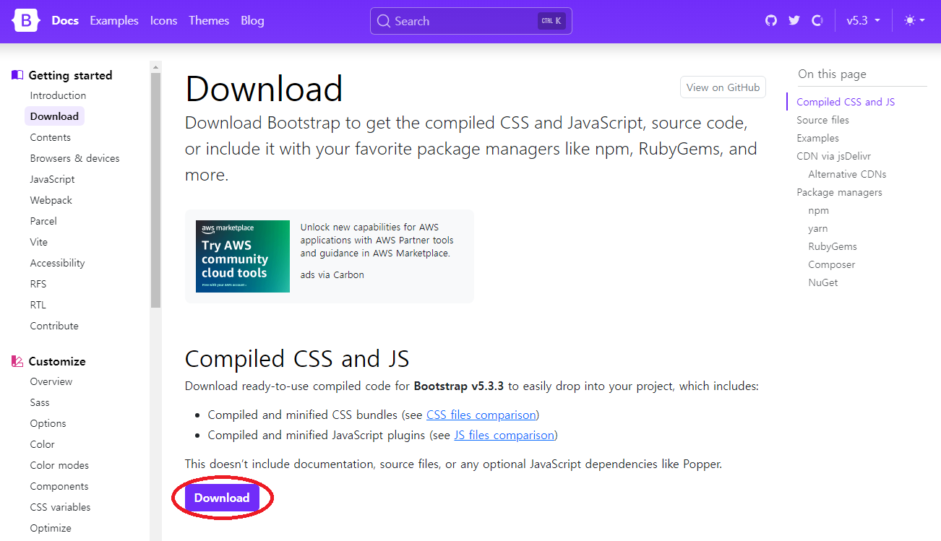941x541 pixels.
Task: Open RFS sidebar page
Action: tap(38, 284)
